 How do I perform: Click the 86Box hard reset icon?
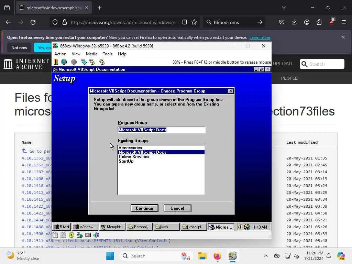pyautogui.click(x=64, y=62)
